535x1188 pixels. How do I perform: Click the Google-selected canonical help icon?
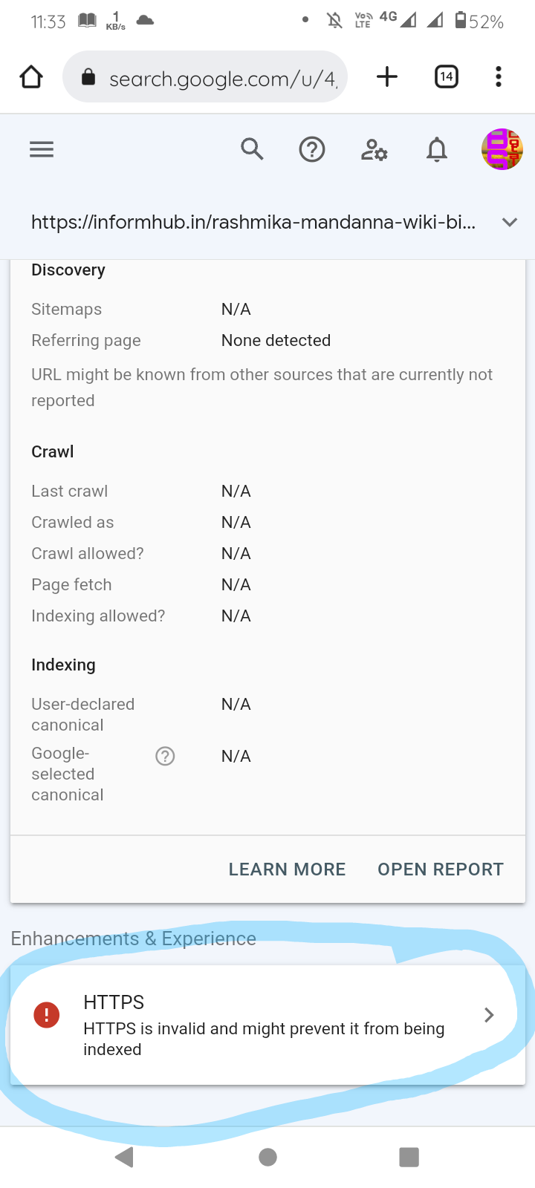click(x=165, y=756)
